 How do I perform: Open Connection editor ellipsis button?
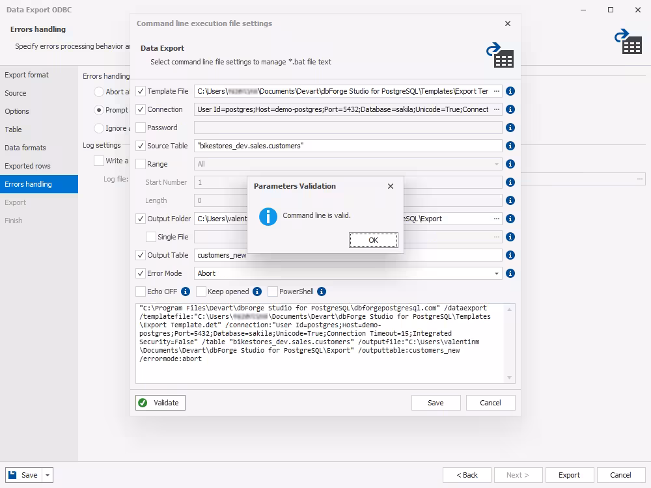point(497,109)
